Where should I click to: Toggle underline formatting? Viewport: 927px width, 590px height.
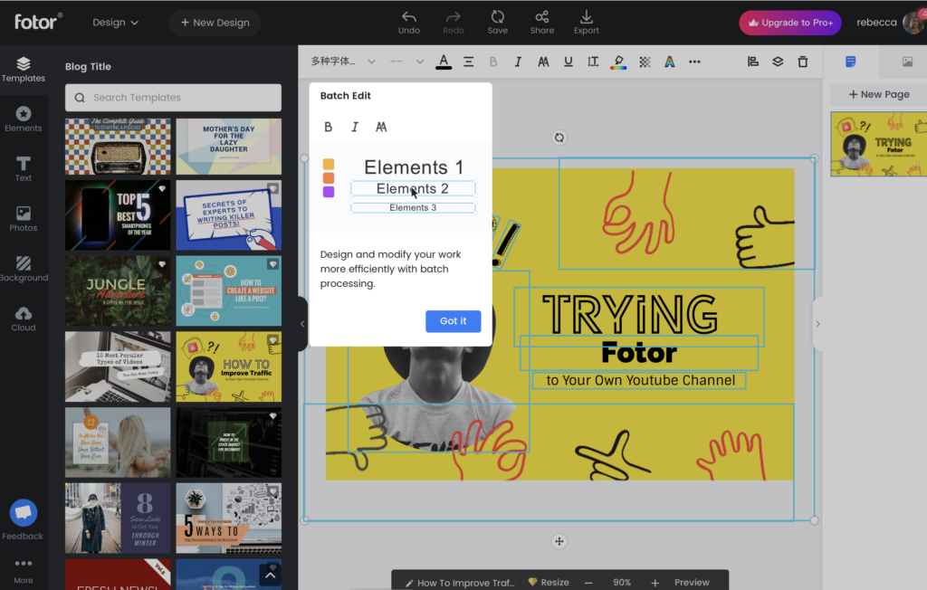point(569,62)
